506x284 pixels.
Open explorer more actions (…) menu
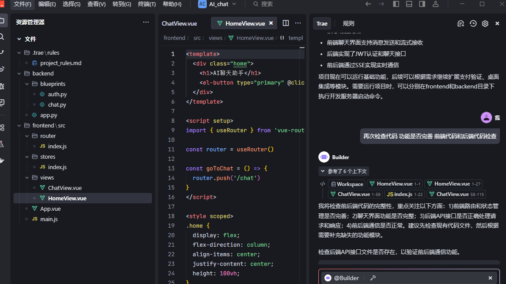pos(146,22)
